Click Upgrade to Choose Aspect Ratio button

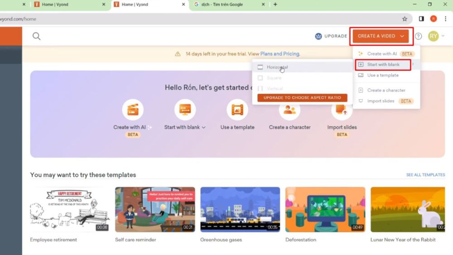click(x=302, y=98)
